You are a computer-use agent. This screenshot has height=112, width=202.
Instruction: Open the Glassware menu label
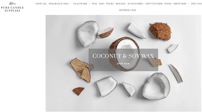(x=80, y=4)
